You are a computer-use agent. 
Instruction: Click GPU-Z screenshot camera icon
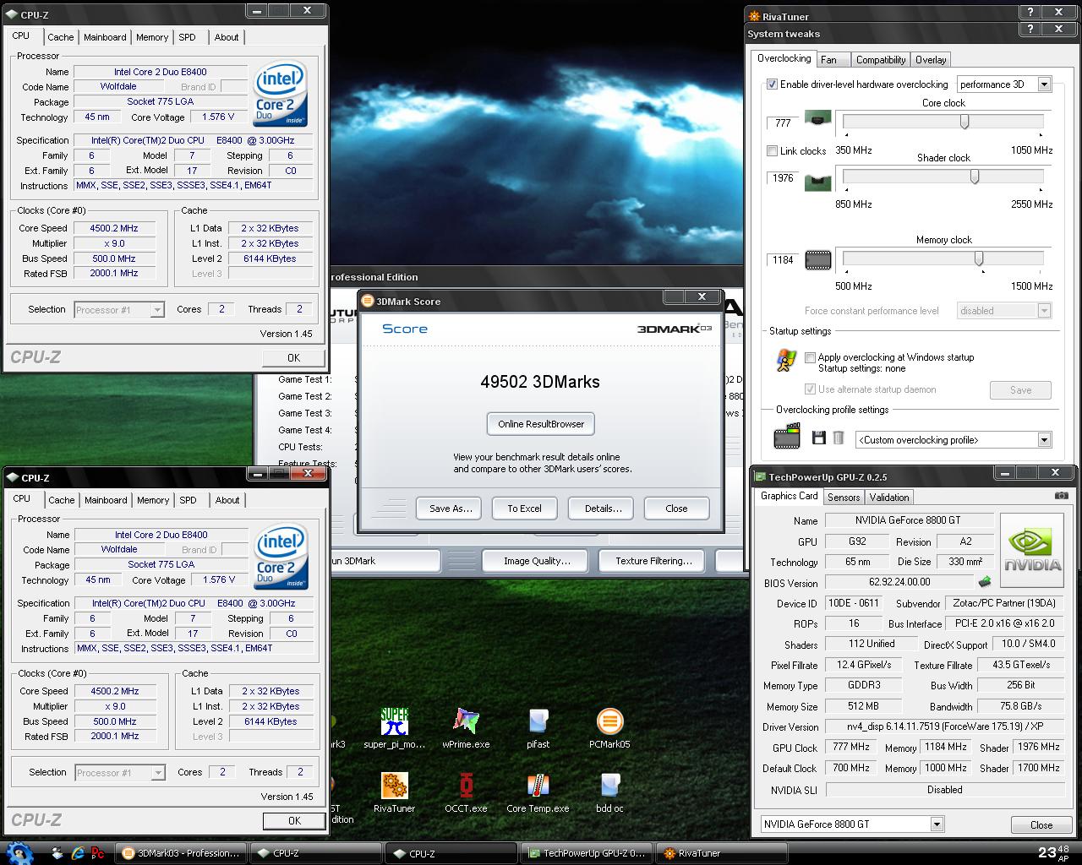coord(1062,496)
